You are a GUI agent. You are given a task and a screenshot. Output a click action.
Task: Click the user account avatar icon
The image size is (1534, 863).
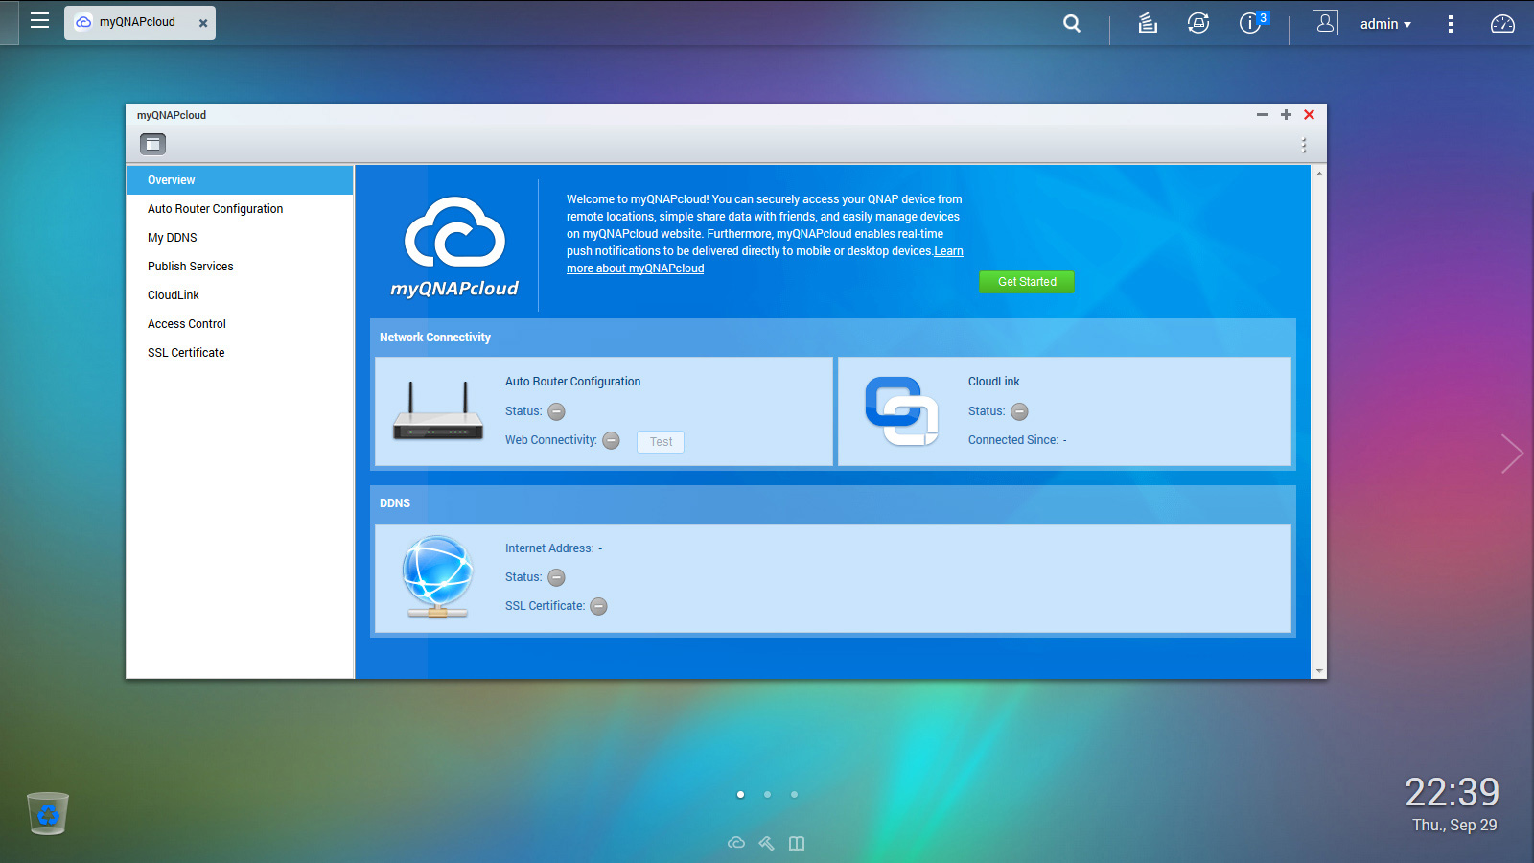coord(1325,23)
